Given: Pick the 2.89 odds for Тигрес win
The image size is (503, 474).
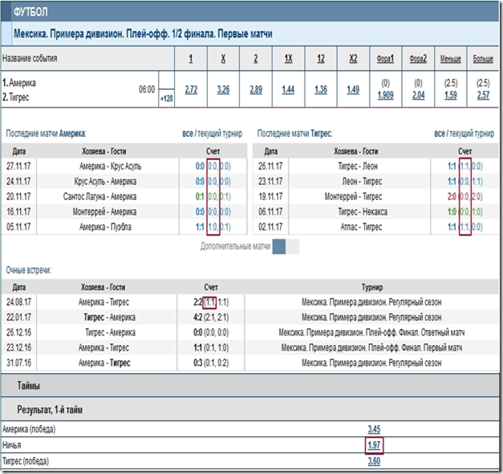Looking at the screenshot, I should coord(256,90).
